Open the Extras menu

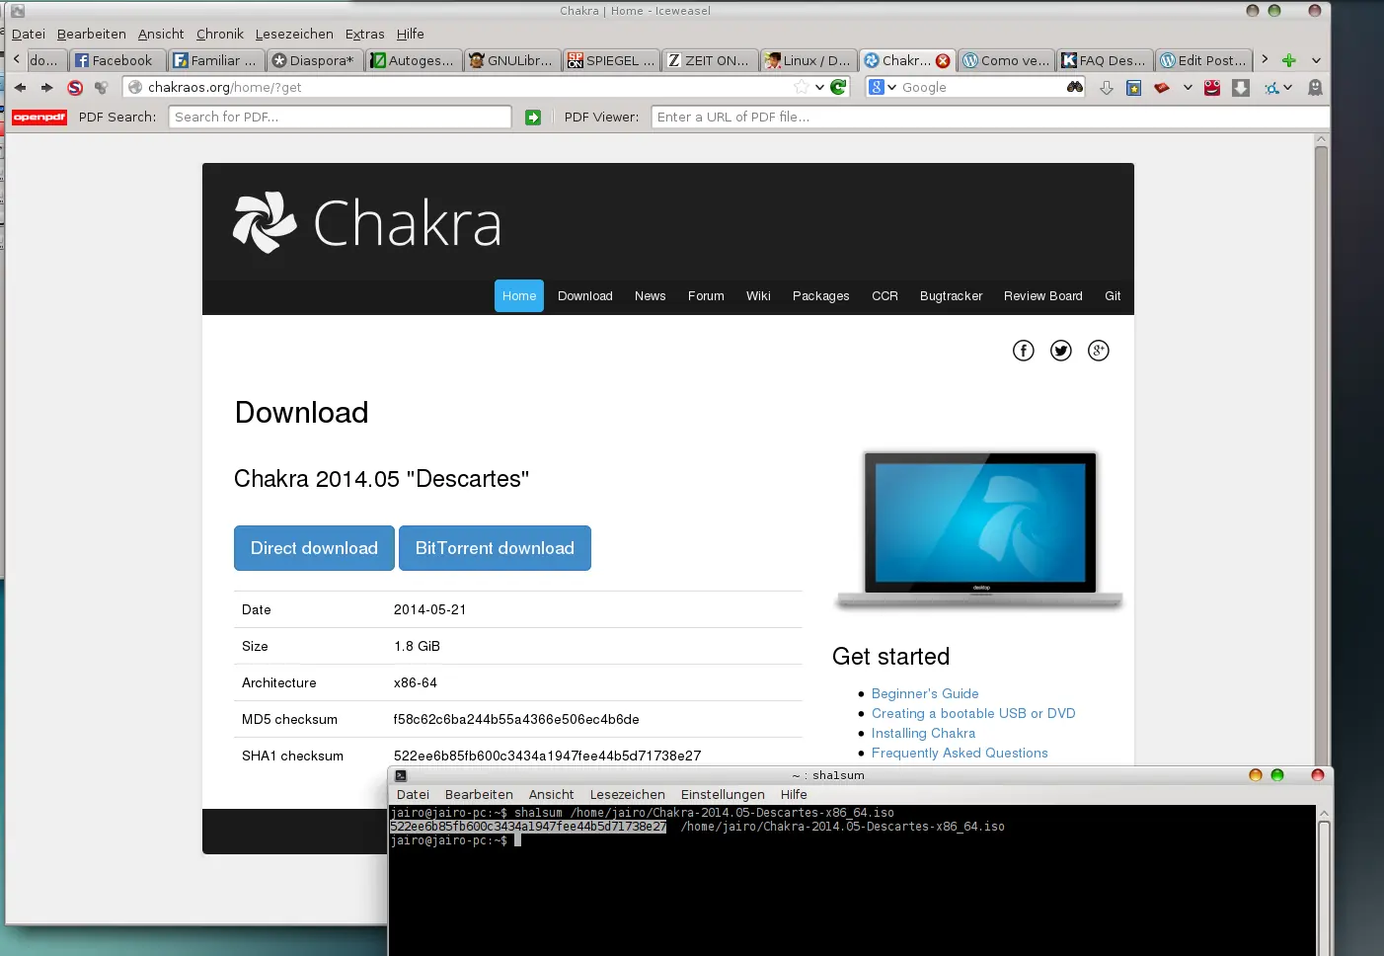[x=364, y=34]
